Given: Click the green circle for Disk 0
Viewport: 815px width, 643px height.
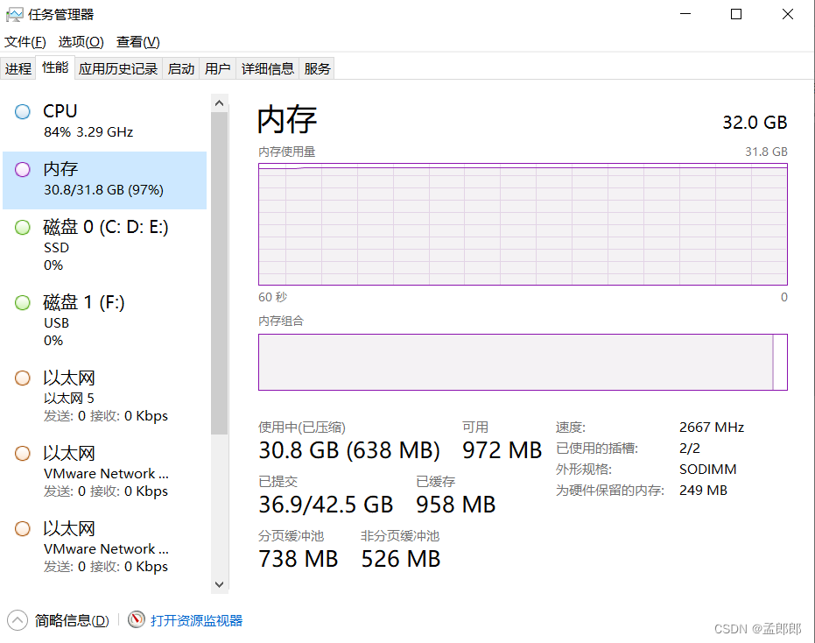Looking at the screenshot, I should coord(23,228).
